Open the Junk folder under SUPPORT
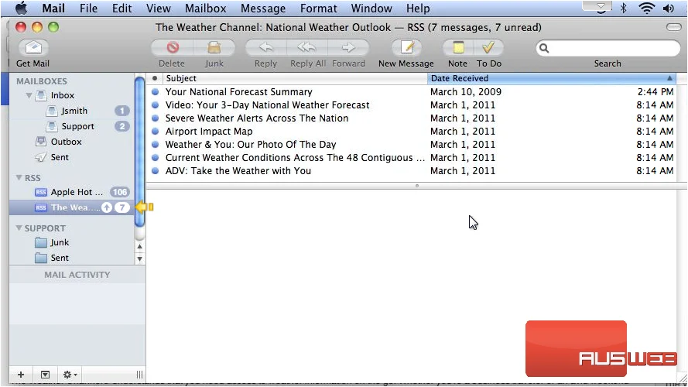This screenshot has height=387, width=688. pos(60,242)
